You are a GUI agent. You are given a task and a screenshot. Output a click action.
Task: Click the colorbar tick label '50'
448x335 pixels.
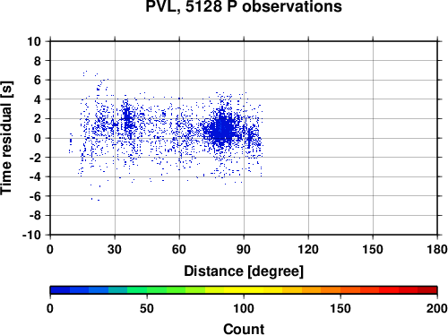(147, 308)
